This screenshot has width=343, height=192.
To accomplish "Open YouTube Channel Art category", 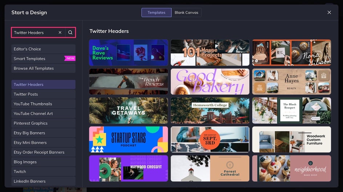I will (43, 114).
